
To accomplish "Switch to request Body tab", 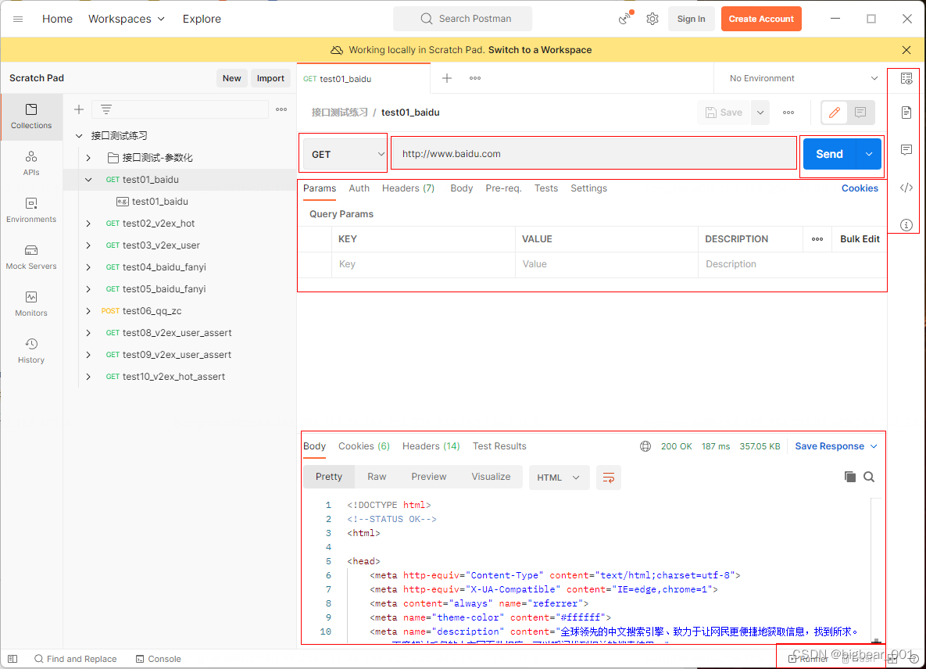I will (461, 188).
